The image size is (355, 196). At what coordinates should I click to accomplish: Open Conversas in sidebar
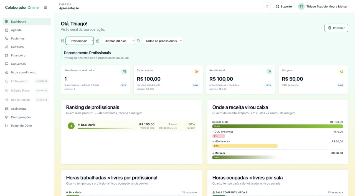[27, 64]
